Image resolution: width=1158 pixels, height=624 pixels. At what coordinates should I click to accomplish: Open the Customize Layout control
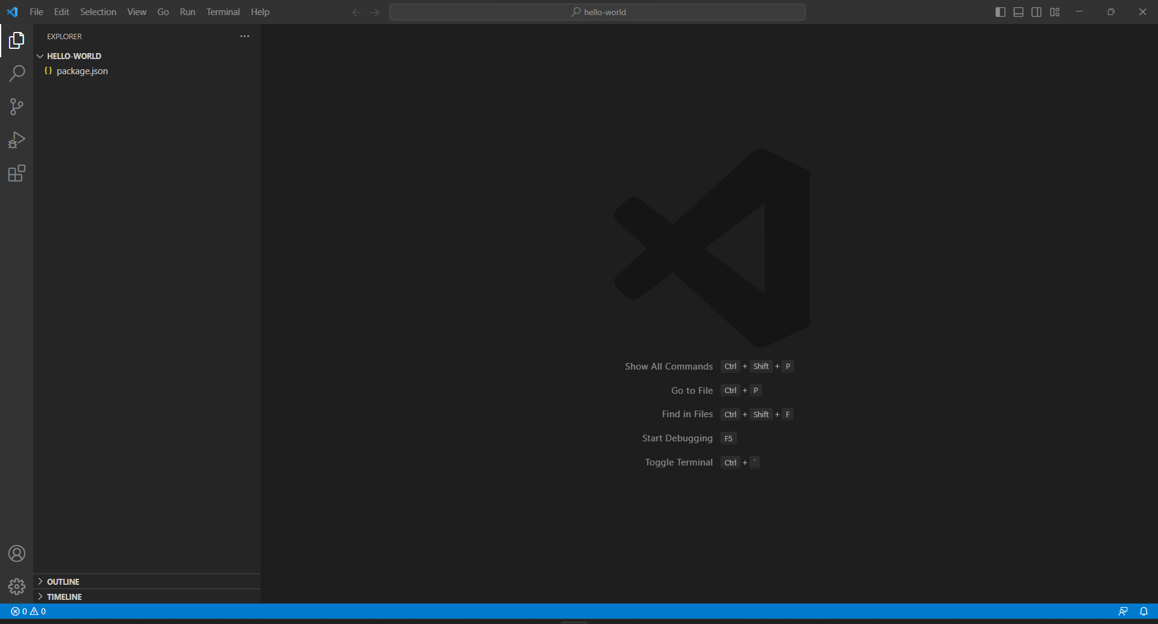coord(1055,11)
